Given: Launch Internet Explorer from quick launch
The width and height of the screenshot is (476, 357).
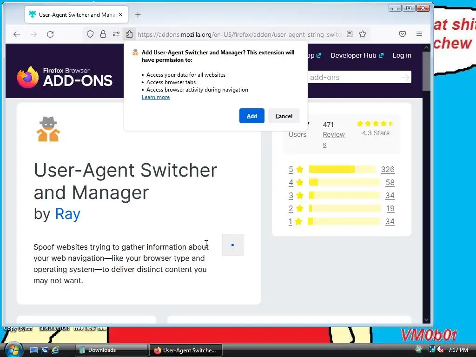Looking at the screenshot, I should coord(56,350).
